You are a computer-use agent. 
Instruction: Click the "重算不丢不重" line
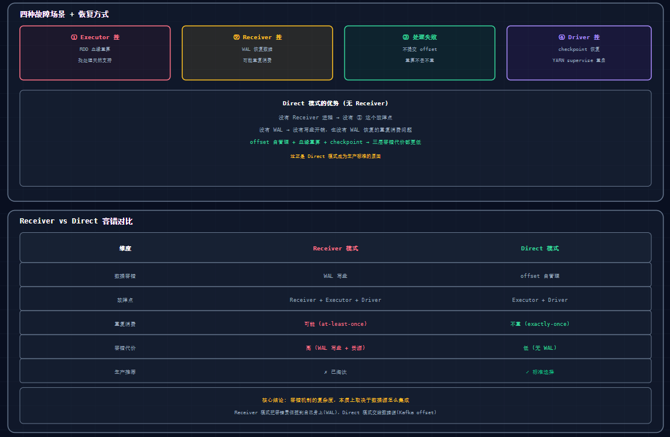(419, 60)
